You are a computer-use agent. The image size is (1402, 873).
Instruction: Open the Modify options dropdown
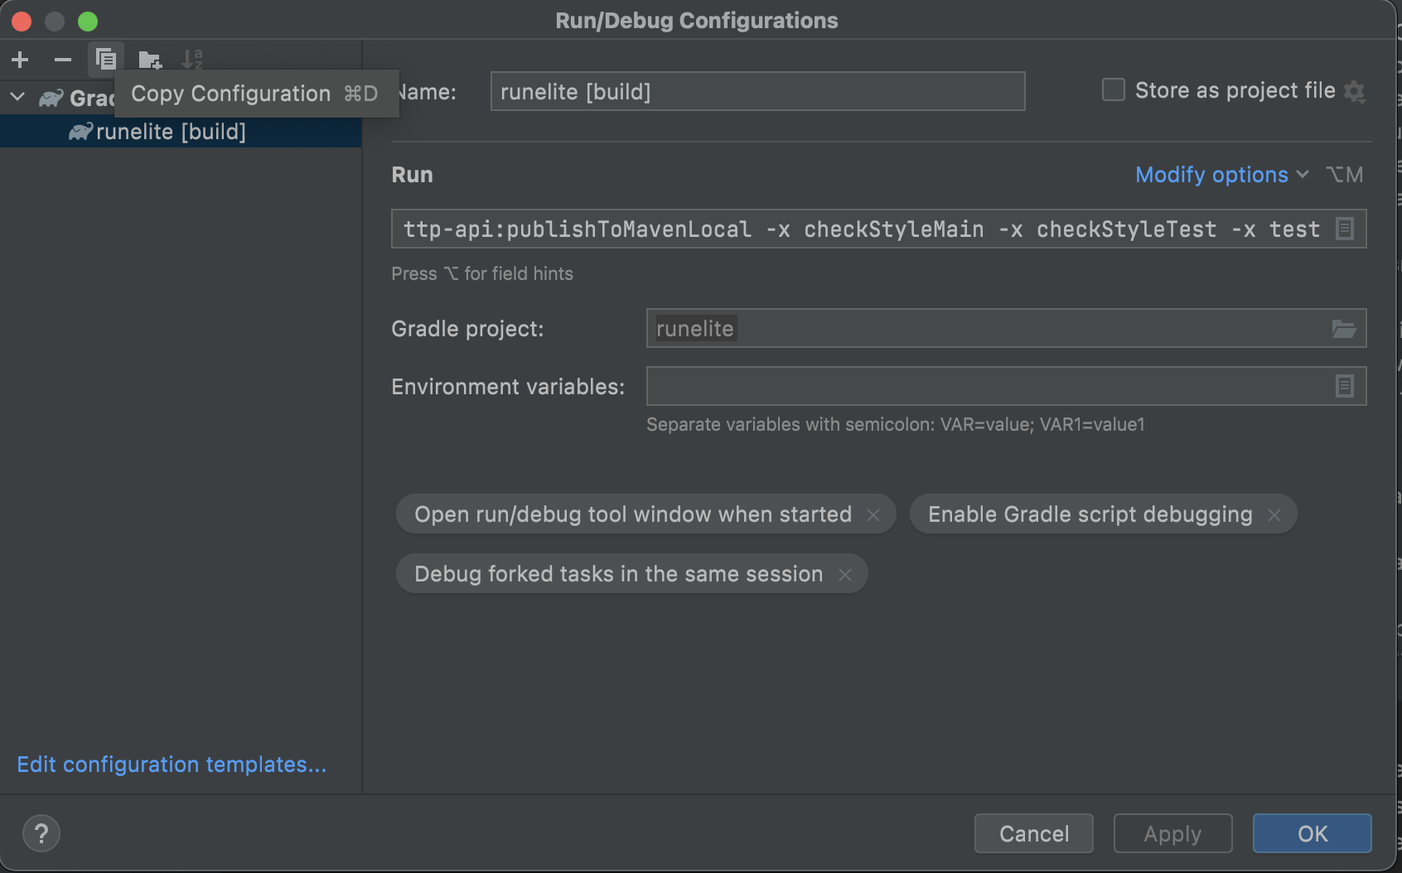coord(1221,175)
